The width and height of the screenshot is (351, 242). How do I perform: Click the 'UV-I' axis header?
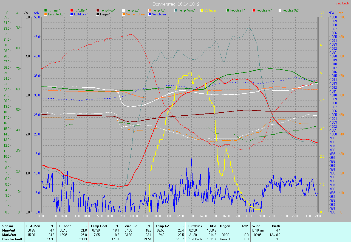pyautogui.click(x=321, y=13)
